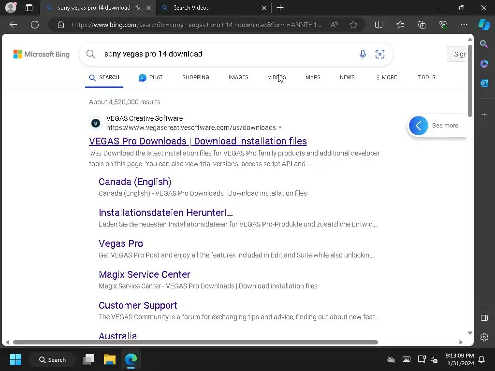The width and height of the screenshot is (495, 371).
Task: Open the Windows Start menu
Action: pyautogui.click(x=15, y=359)
